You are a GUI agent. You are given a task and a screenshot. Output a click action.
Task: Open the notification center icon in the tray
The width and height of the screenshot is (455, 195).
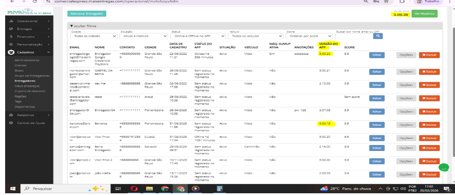pyautogui.click(x=446, y=189)
